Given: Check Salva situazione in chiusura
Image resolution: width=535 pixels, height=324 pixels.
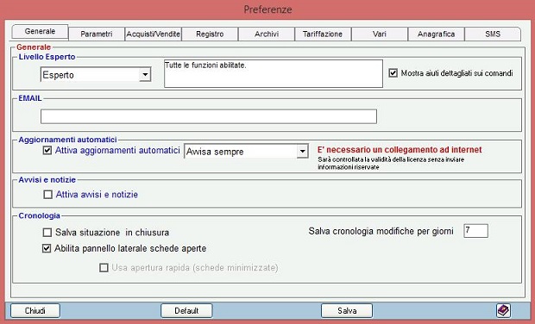Looking at the screenshot, I should pyautogui.click(x=47, y=233).
